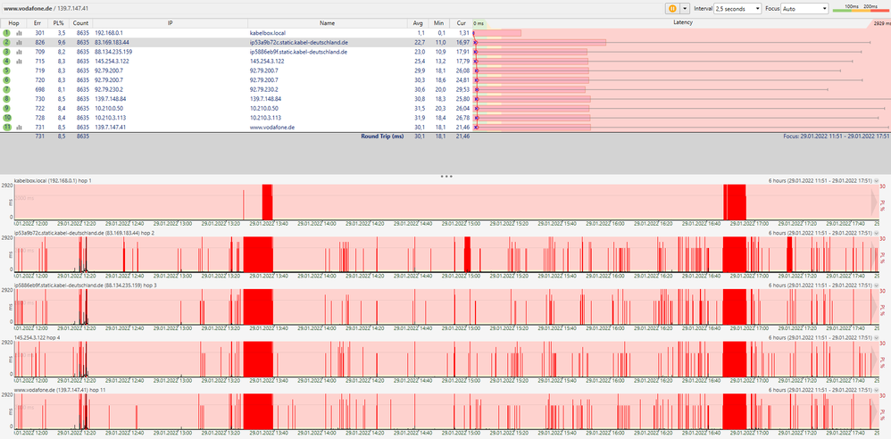Sort by the Err column header

coord(37,22)
